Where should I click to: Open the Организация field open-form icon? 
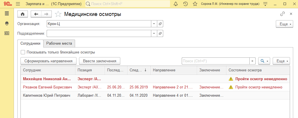(160, 24)
